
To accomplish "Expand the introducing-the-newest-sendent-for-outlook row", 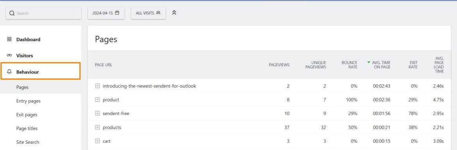I will point(98,86).
